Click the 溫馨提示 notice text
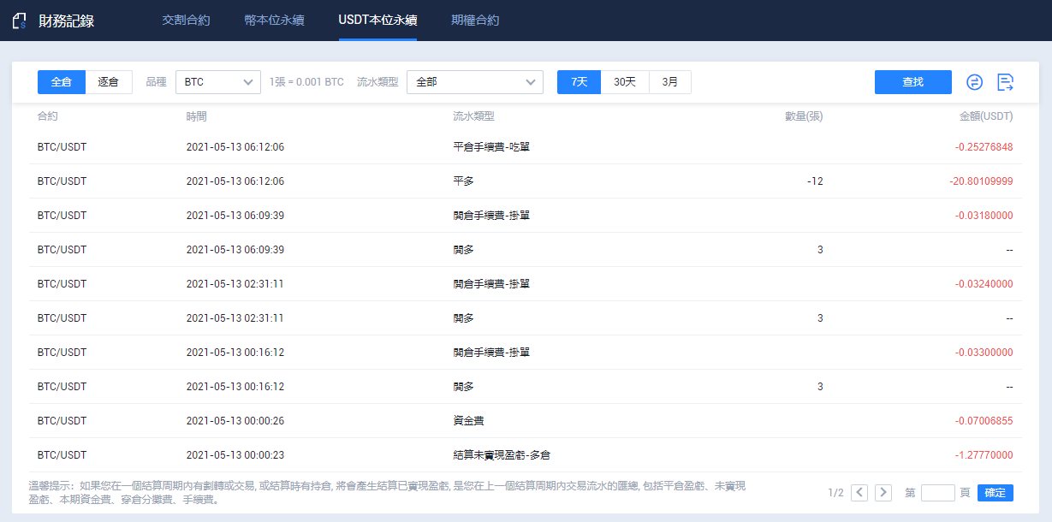This screenshot has width=1052, height=522. [386, 492]
